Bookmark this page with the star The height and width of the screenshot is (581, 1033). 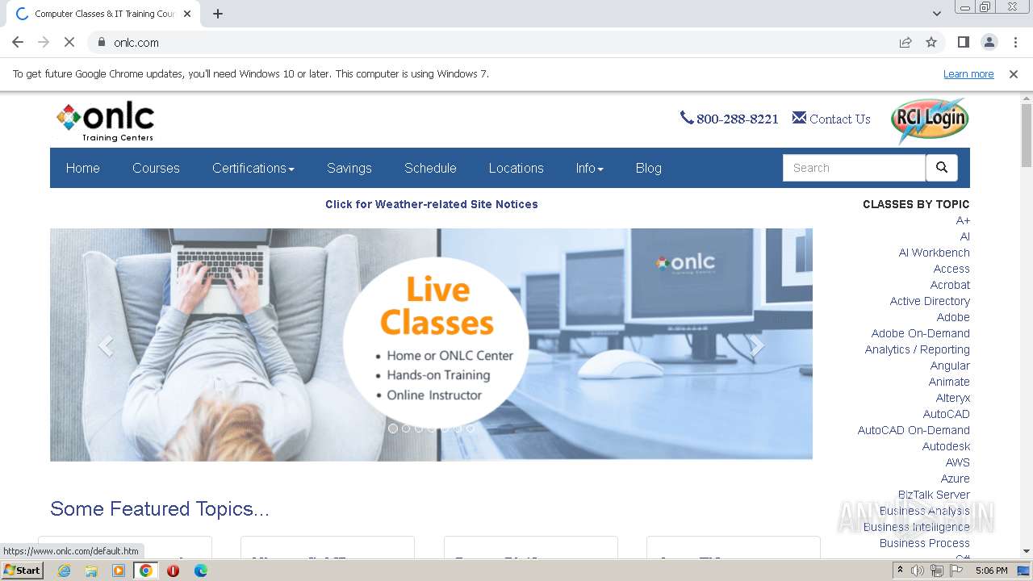pyautogui.click(x=931, y=42)
